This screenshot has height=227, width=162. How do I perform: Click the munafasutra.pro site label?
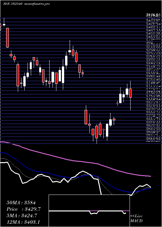click(x=37, y=4)
